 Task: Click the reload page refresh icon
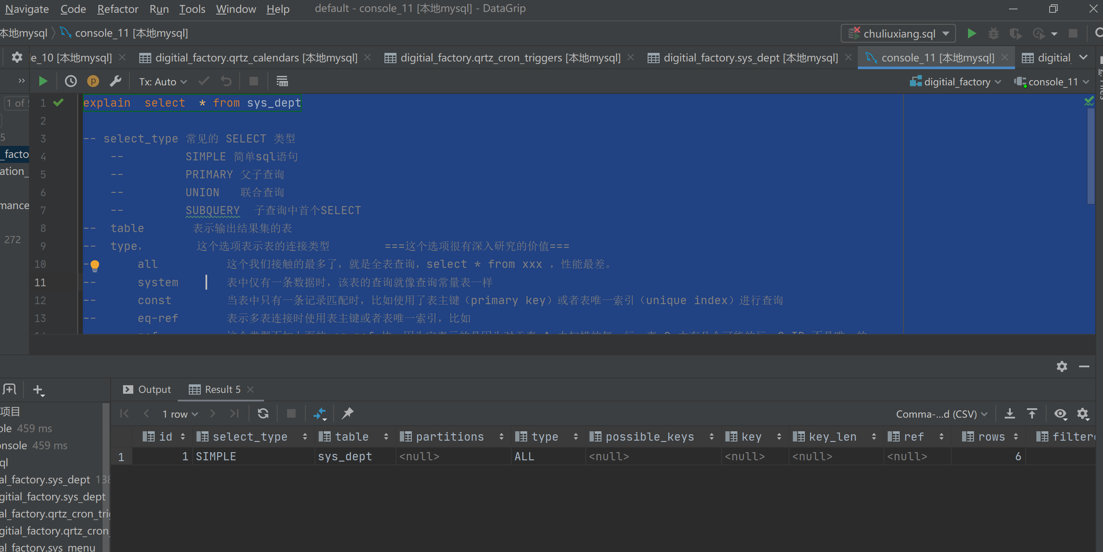point(263,413)
